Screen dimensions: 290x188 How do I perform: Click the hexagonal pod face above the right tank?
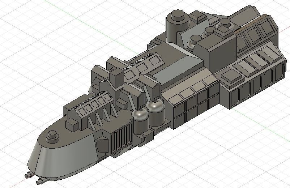tap(157, 91)
